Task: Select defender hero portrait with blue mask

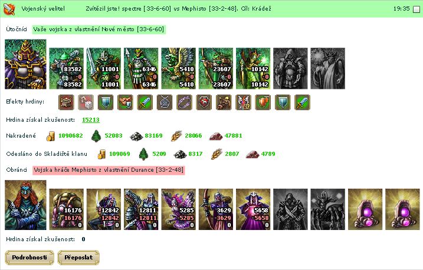Action: 25,205
